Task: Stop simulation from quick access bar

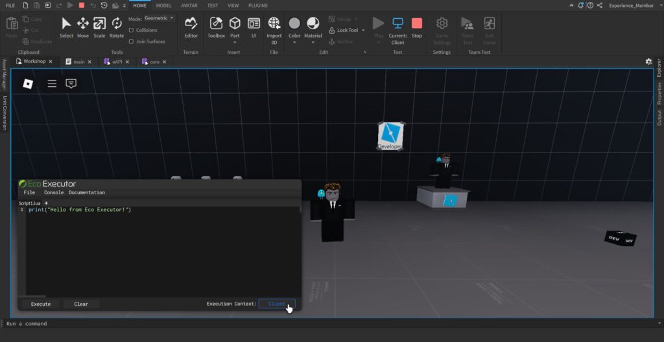Action: (x=82, y=5)
